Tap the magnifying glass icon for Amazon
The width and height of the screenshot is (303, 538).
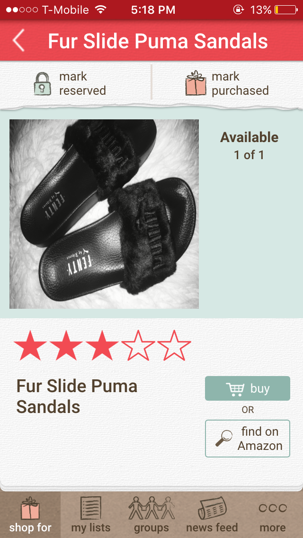click(x=223, y=439)
